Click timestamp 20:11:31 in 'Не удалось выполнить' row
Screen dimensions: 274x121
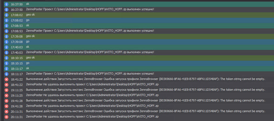(16, 117)
